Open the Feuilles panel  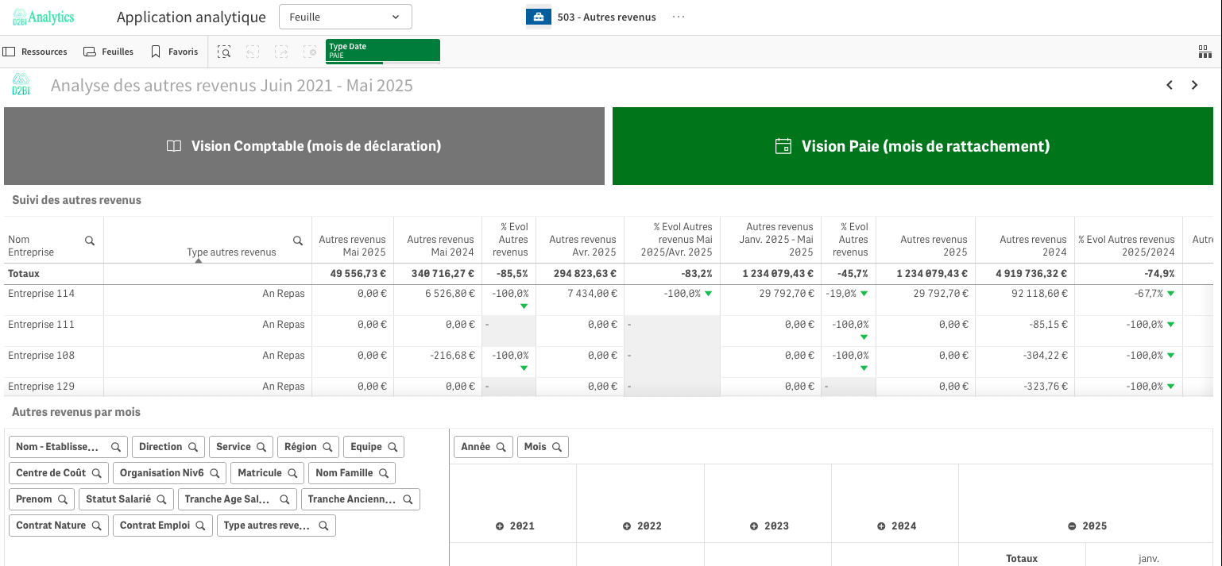(109, 52)
